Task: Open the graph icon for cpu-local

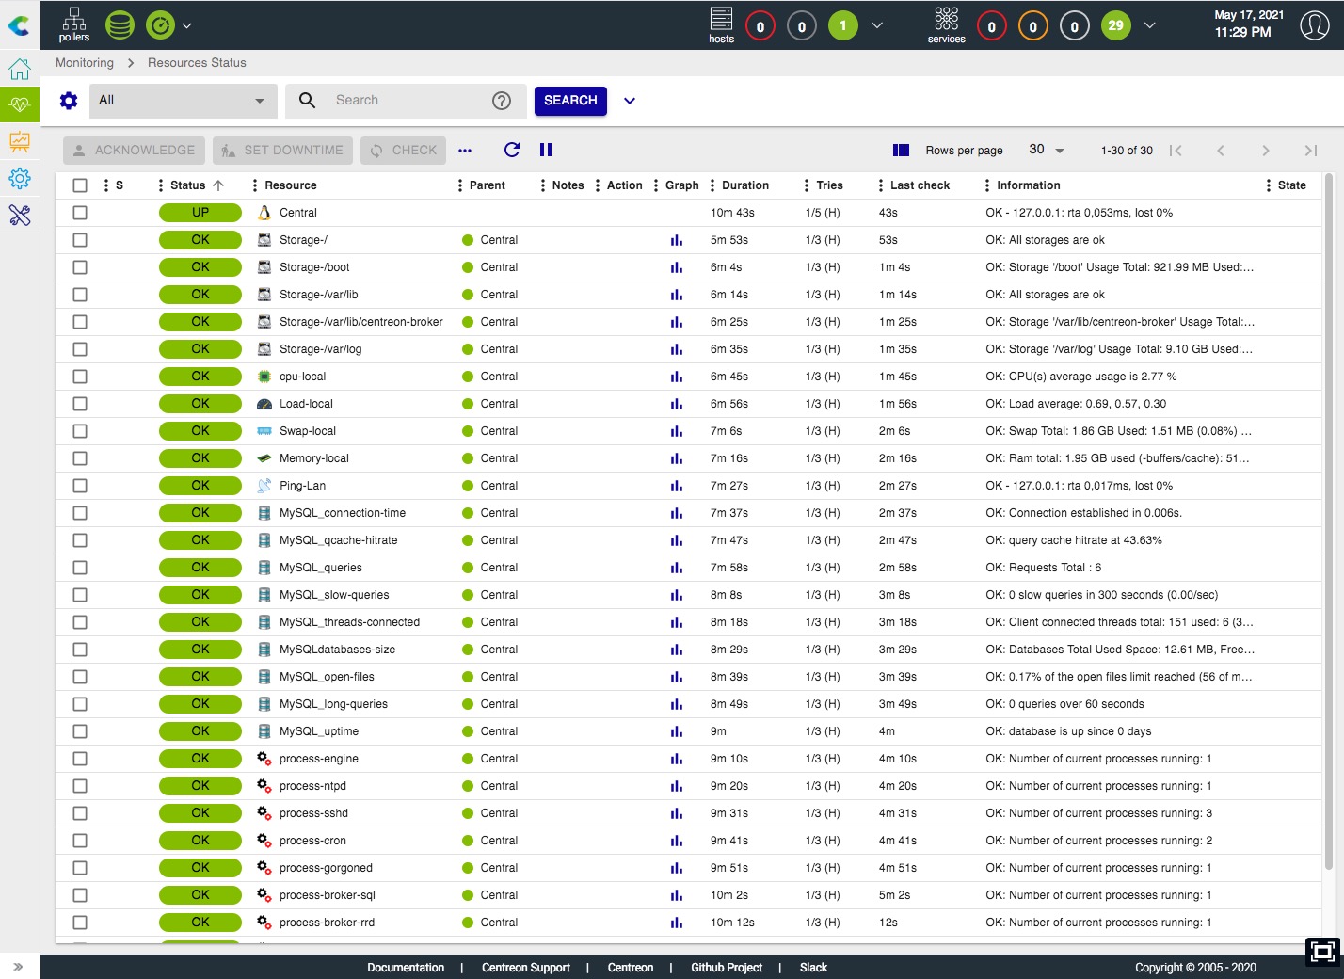Action: click(676, 377)
